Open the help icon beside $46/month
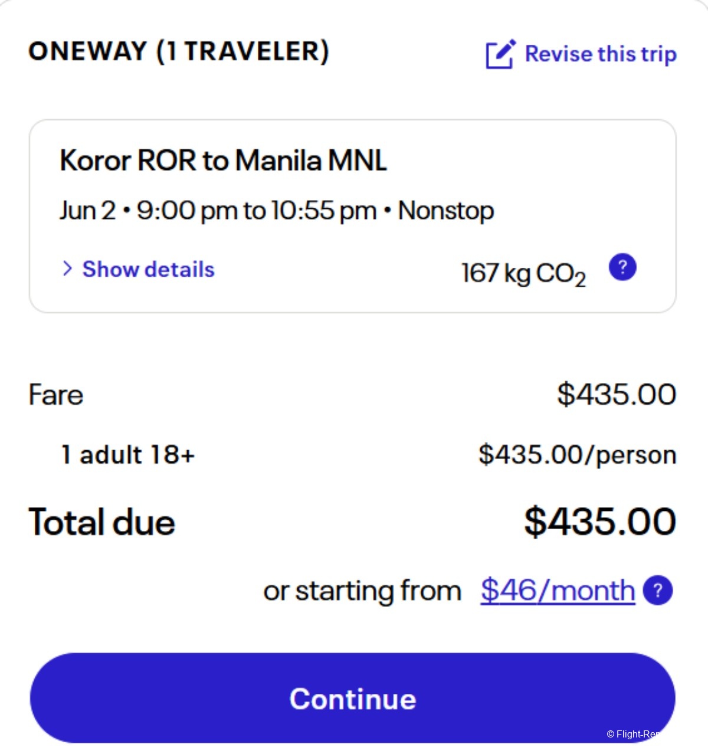The width and height of the screenshot is (708, 754). tap(658, 590)
